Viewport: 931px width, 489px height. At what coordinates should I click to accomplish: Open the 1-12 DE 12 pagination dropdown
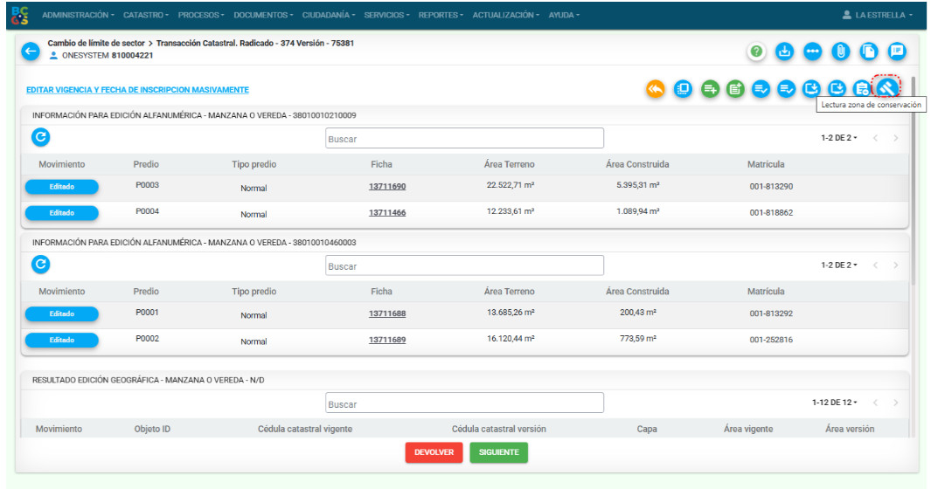pos(834,403)
